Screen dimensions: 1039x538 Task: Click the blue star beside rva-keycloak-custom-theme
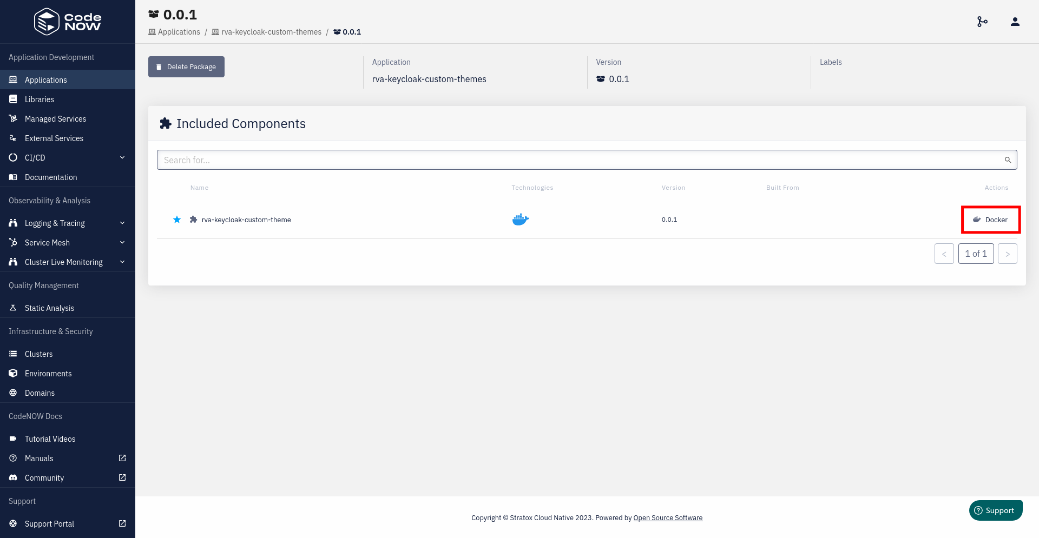pos(177,220)
